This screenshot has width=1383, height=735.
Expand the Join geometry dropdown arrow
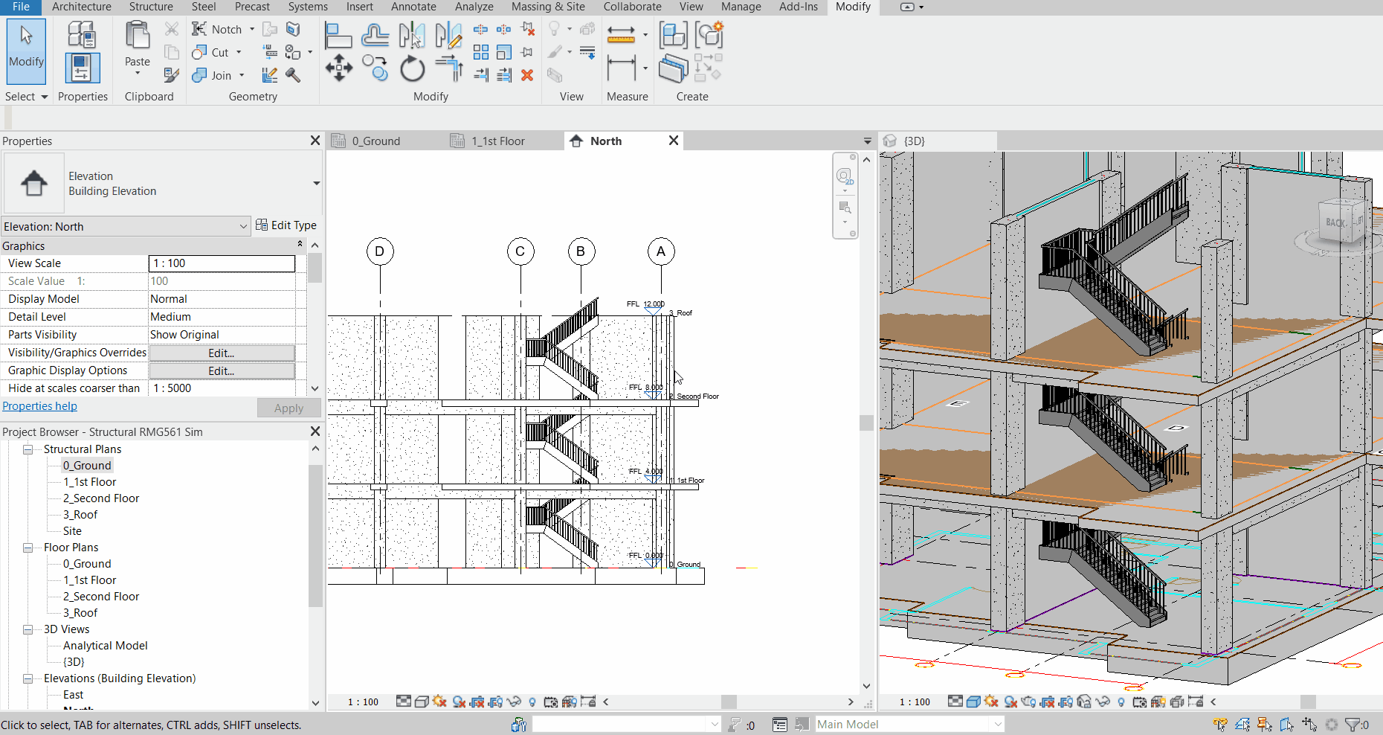click(x=242, y=75)
